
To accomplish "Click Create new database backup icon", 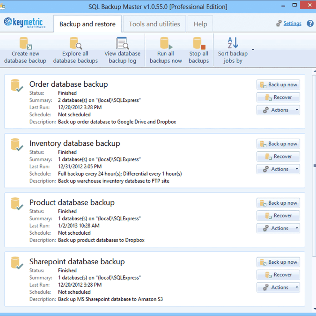I will 25,43.
